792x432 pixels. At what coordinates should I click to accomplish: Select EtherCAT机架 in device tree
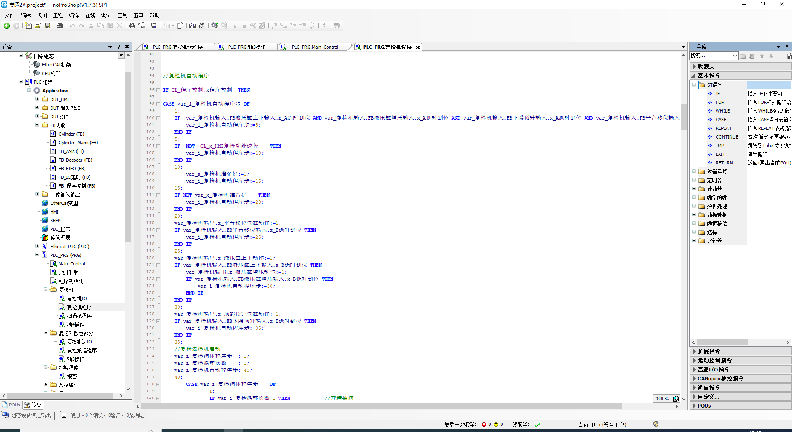tap(57, 65)
